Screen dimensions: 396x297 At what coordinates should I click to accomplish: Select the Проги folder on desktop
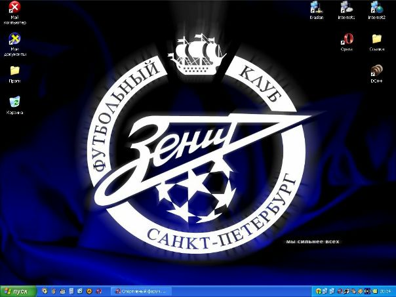(x=14, y=70)
